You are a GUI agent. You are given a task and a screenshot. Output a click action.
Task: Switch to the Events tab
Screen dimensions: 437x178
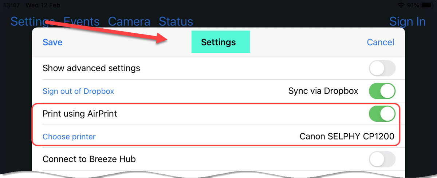82,21
